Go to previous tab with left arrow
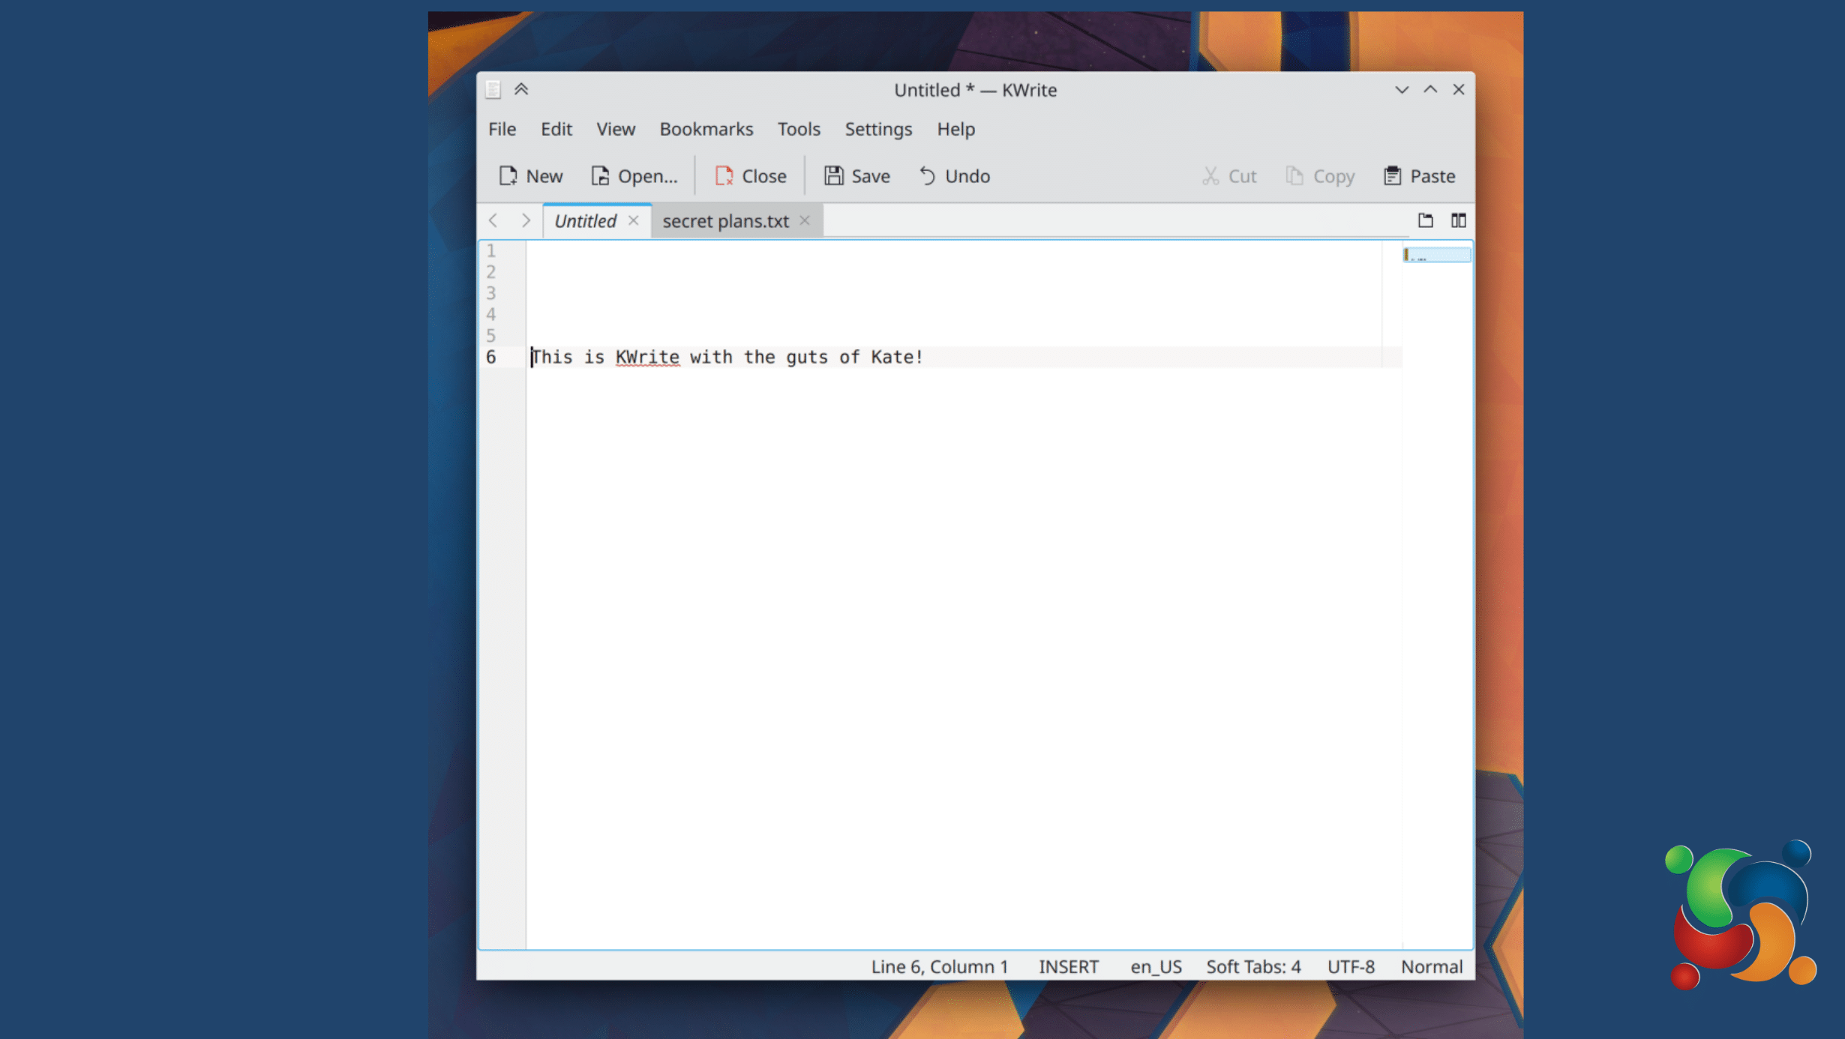The image size is (1845, 1039). click(493, 220)
